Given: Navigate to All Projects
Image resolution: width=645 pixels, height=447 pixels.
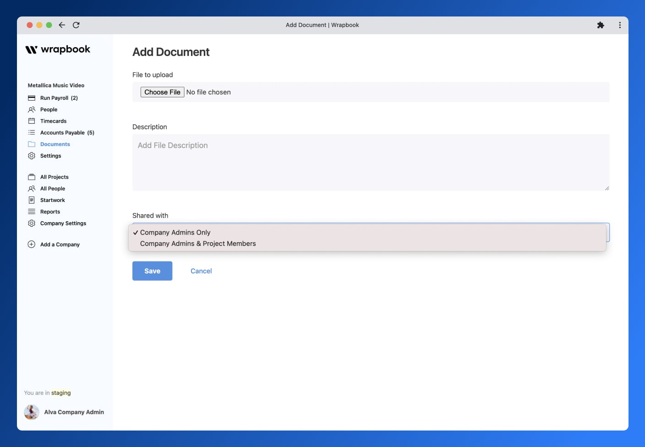Looking at the screenshot, I should click(54, 177).
